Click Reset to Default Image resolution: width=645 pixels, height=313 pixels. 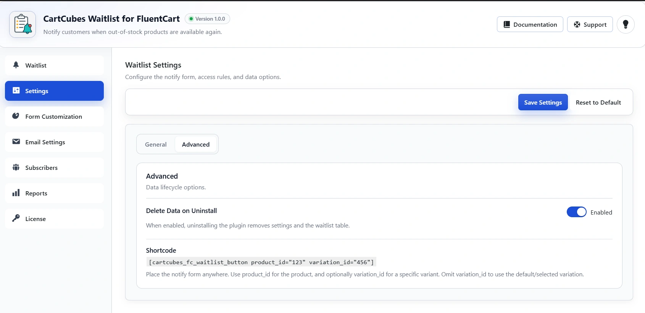598,102
